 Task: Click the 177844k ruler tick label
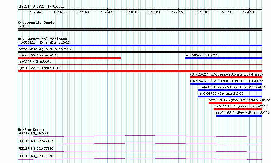tap(36, 12)
